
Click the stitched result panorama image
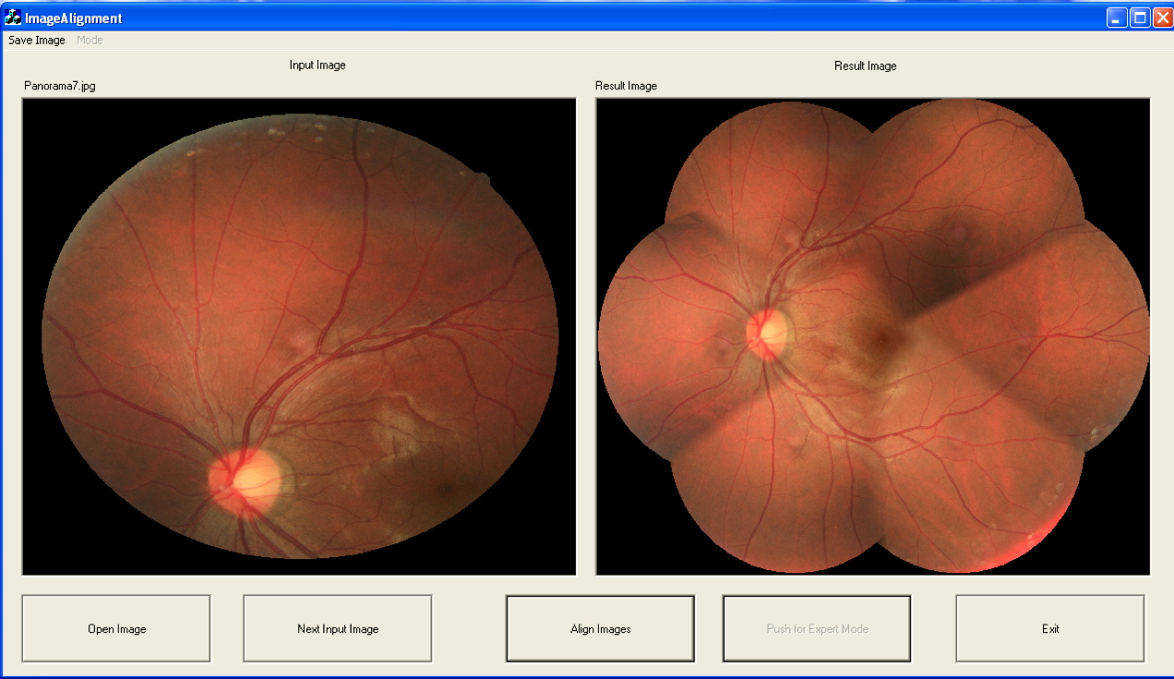(x=873, y=337)
